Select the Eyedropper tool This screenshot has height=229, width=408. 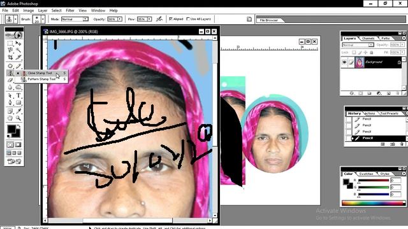(18, 111)
